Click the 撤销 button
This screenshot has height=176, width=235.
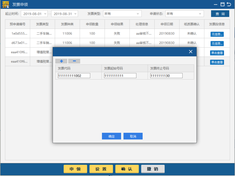click(153, 169)
